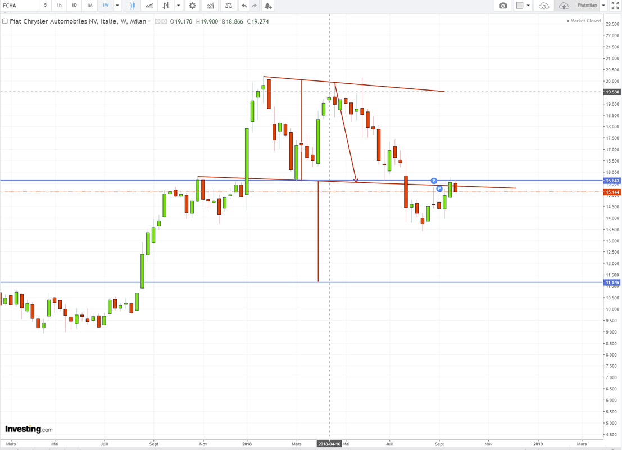622x450 pixels.
Task: Open the chart style dropdown arrow
Action: pyautogui.click(x=179, y=6)
